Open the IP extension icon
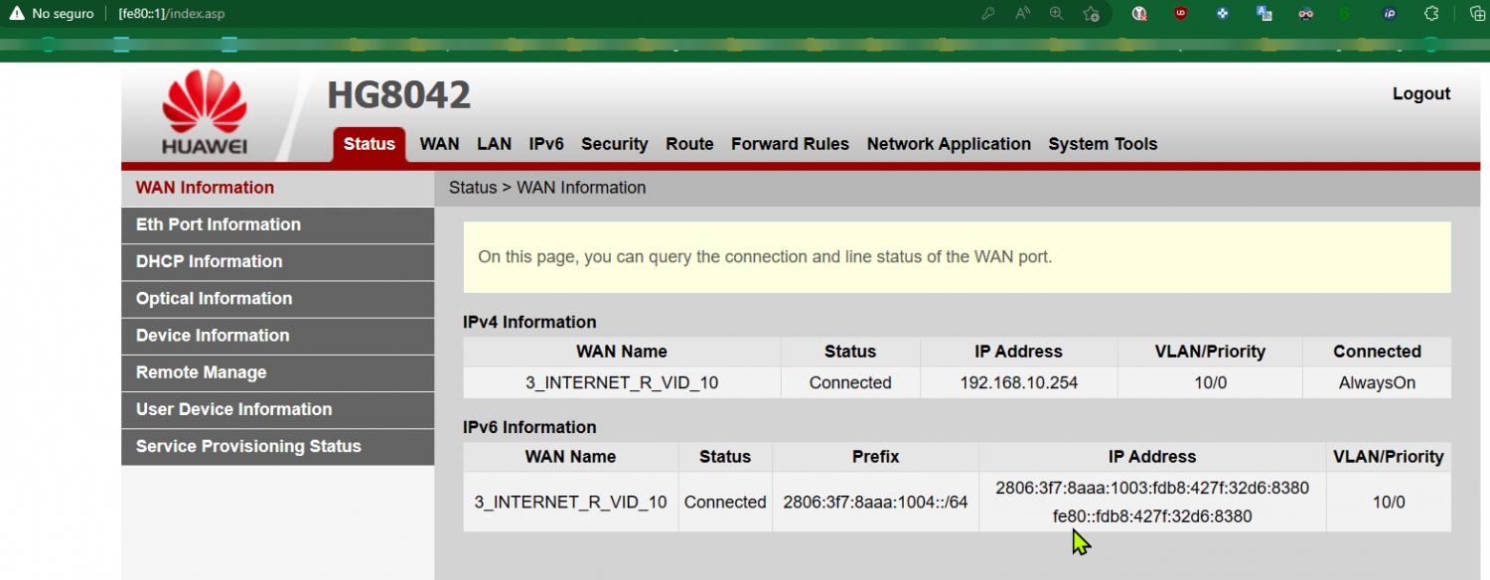The image size is (1490, 580). tap(1390, 14)
